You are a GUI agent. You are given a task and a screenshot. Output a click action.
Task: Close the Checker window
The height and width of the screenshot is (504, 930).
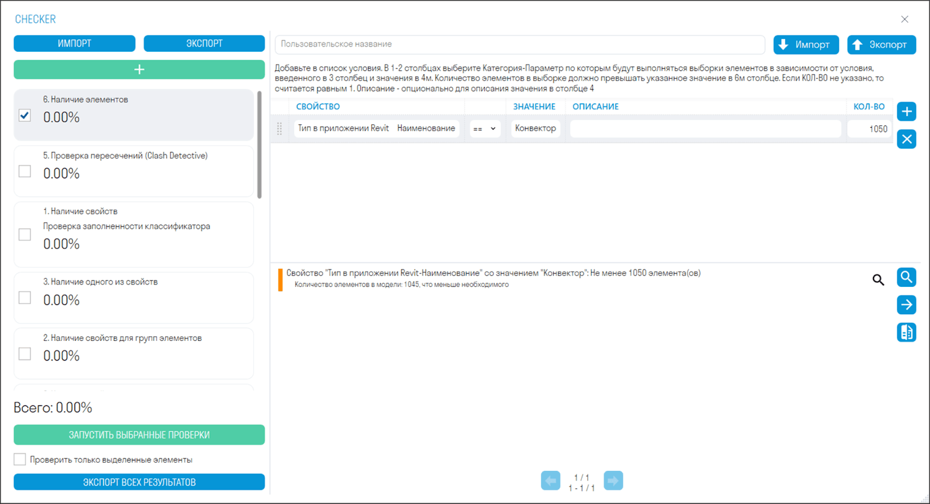pyautogui.click(x=904, y=19)
